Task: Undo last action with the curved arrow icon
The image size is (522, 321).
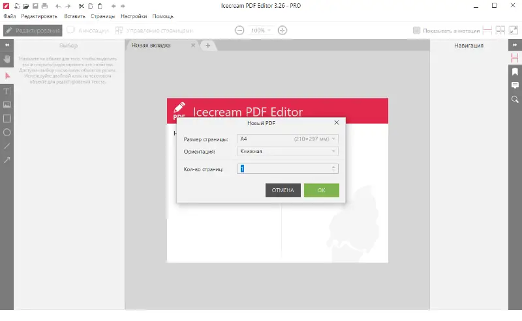Action: 58,6
